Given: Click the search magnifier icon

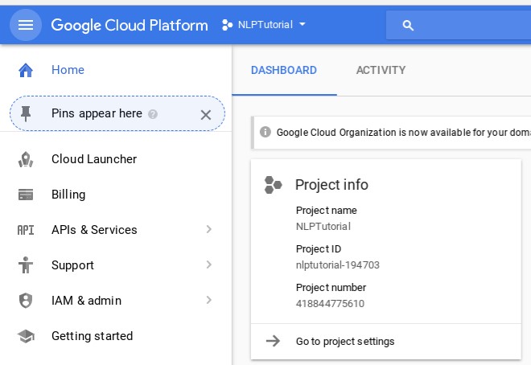Looking at the screenshot, I should 408,25.
